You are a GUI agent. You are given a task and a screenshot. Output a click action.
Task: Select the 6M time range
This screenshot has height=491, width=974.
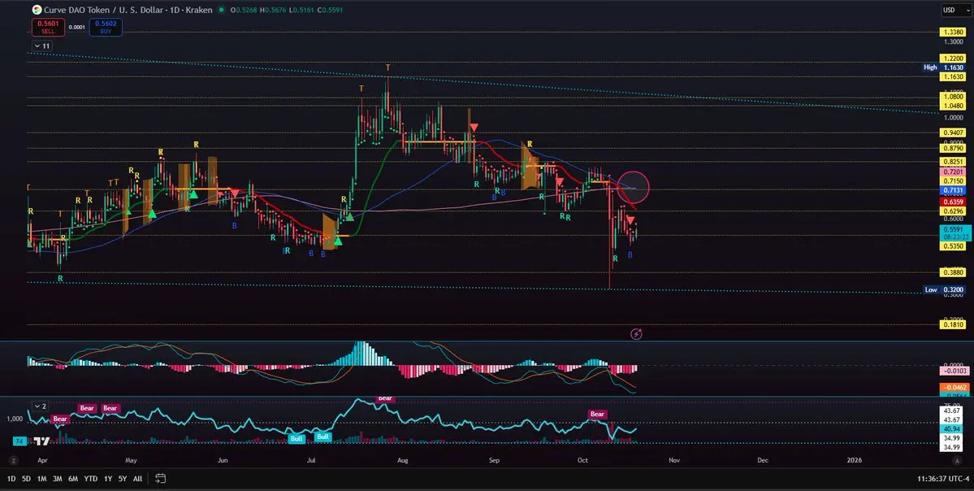(x=72, y=479)
